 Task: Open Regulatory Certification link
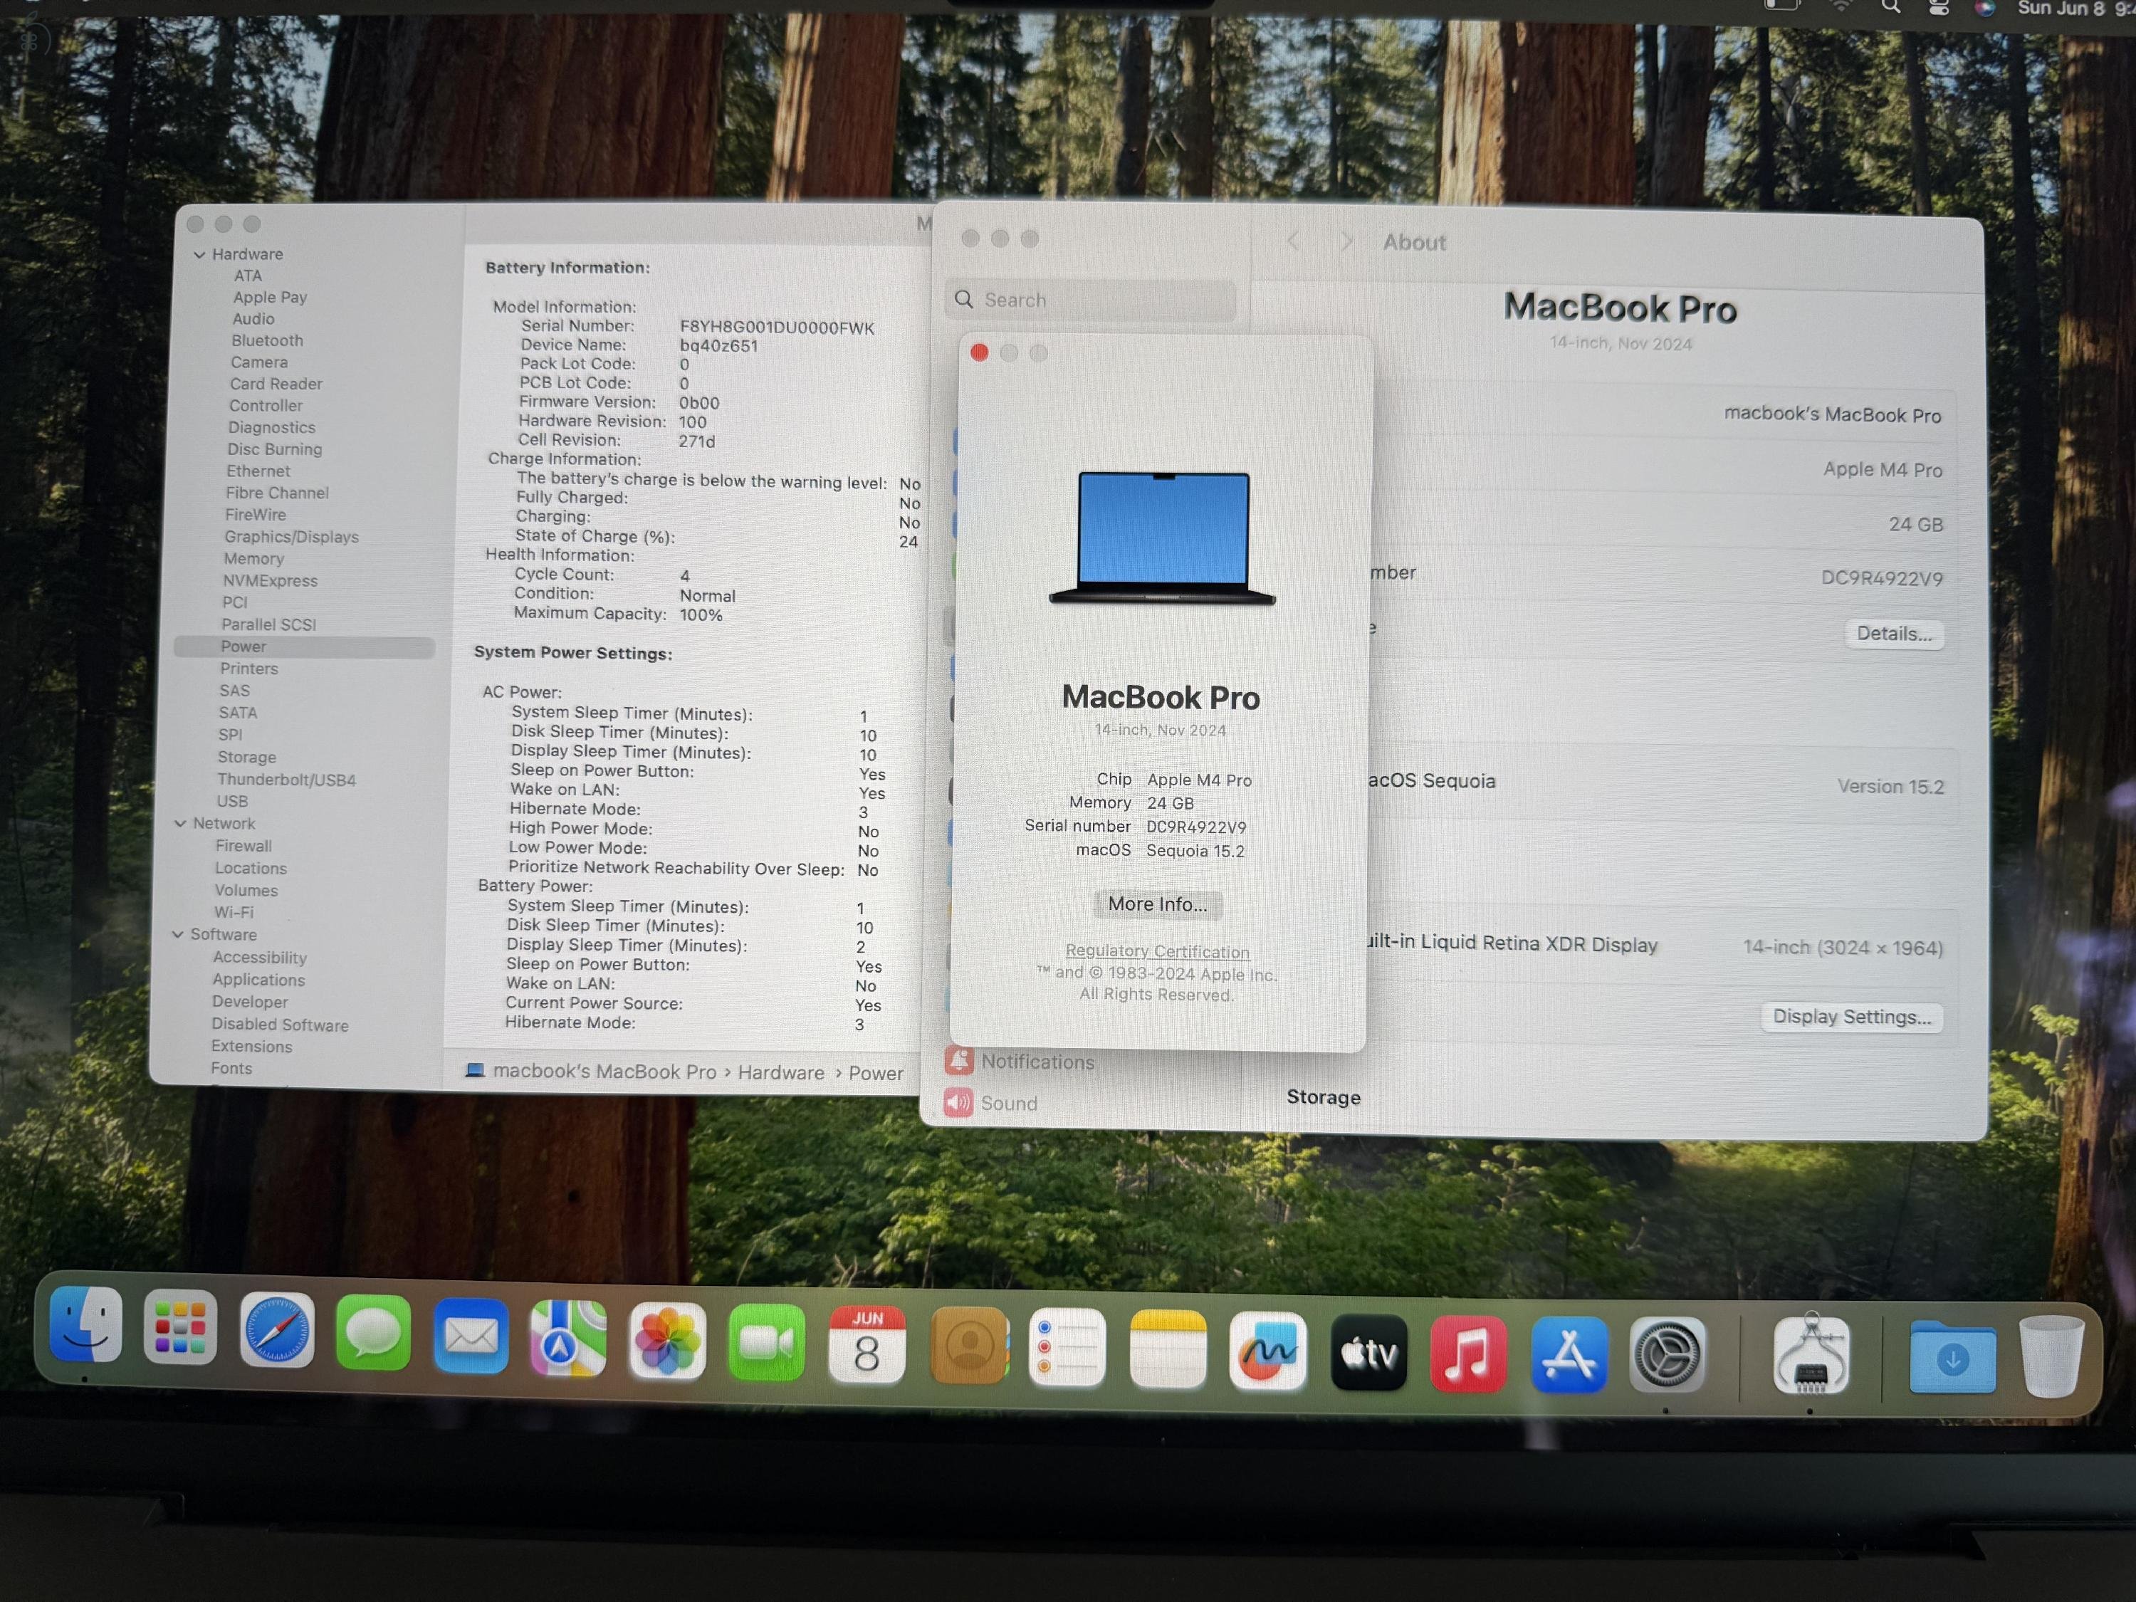tap(1157, 951)
